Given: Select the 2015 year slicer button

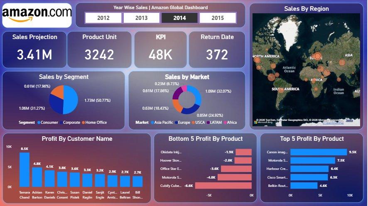Looking at the screenshot, I should coord(218,18).
